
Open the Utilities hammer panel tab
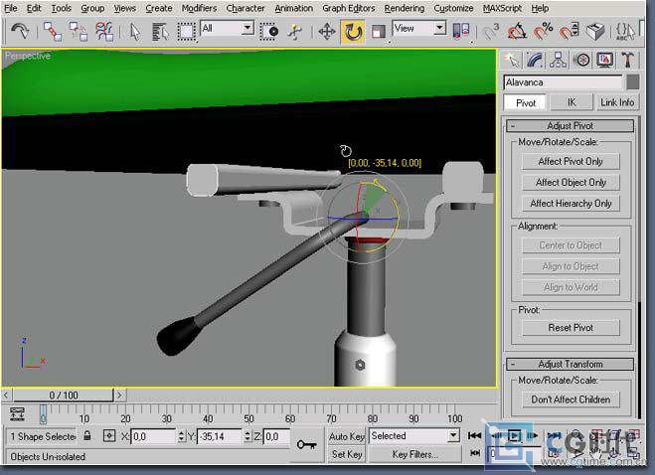pyautogui.click(x=627, y=61)
